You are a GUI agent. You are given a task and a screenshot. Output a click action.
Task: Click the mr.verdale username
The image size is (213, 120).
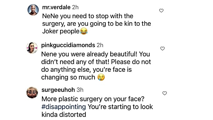click(56, 7)
